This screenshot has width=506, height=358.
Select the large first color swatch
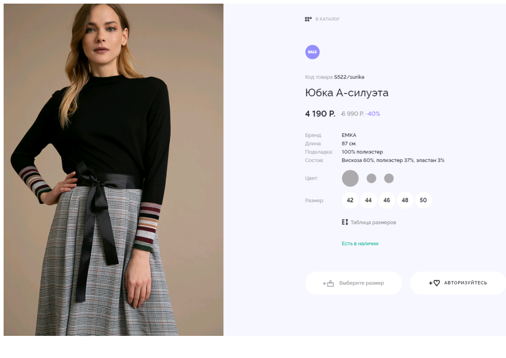click(x=350, y=178)
